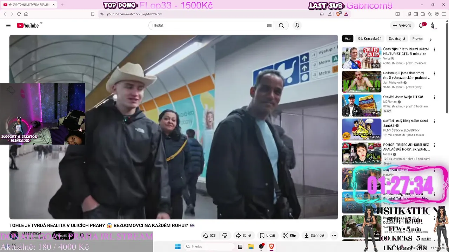The width and height of the screenshot is (449, 252).
Task: Like the video with thumbs up
Action: click(209, 236)
